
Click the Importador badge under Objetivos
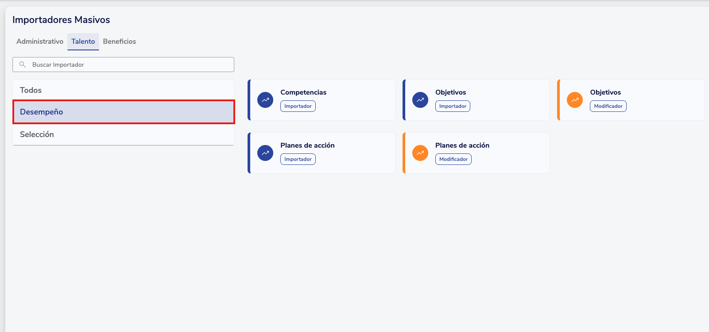pyautogui.click(x=453, y=106)
